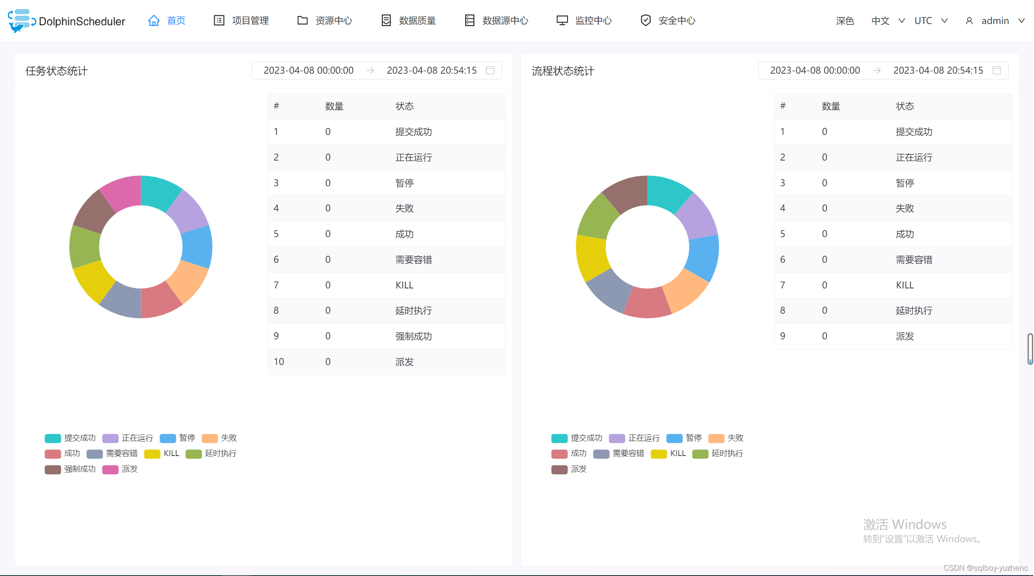Click the yellow KILL slice in process donut
Viewport: 1034px width, 576px height.
coord(592,257)
